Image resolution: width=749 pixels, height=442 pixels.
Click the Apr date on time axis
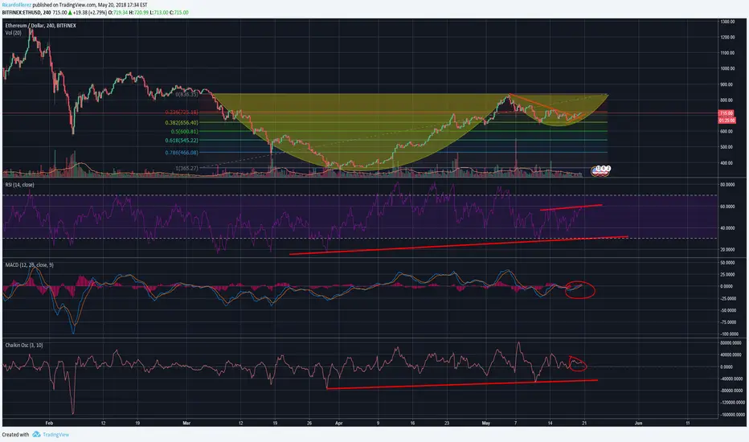[x=338, y=423]
